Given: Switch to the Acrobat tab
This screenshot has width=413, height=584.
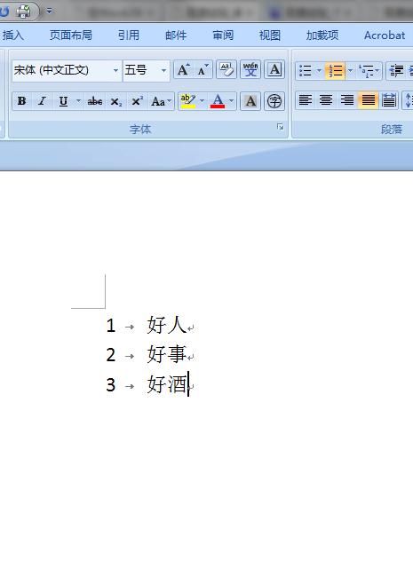Looking at the screenshot, I should tap(385, 36).
